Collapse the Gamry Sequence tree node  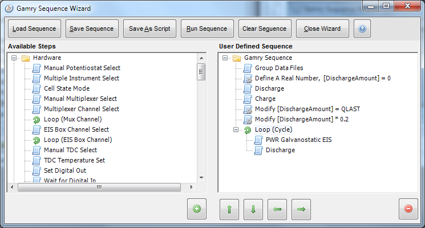tap(225, 58)
